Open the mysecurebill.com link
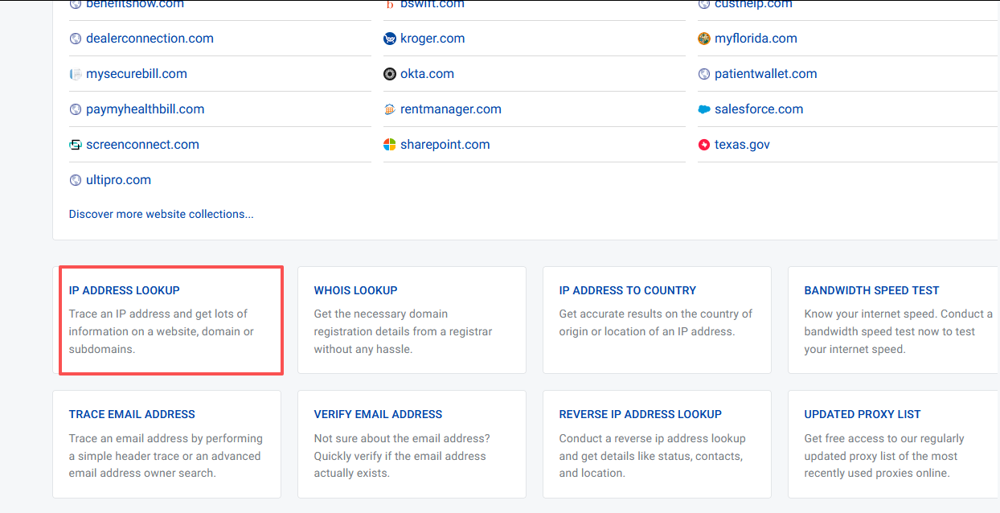 point(136,74)
